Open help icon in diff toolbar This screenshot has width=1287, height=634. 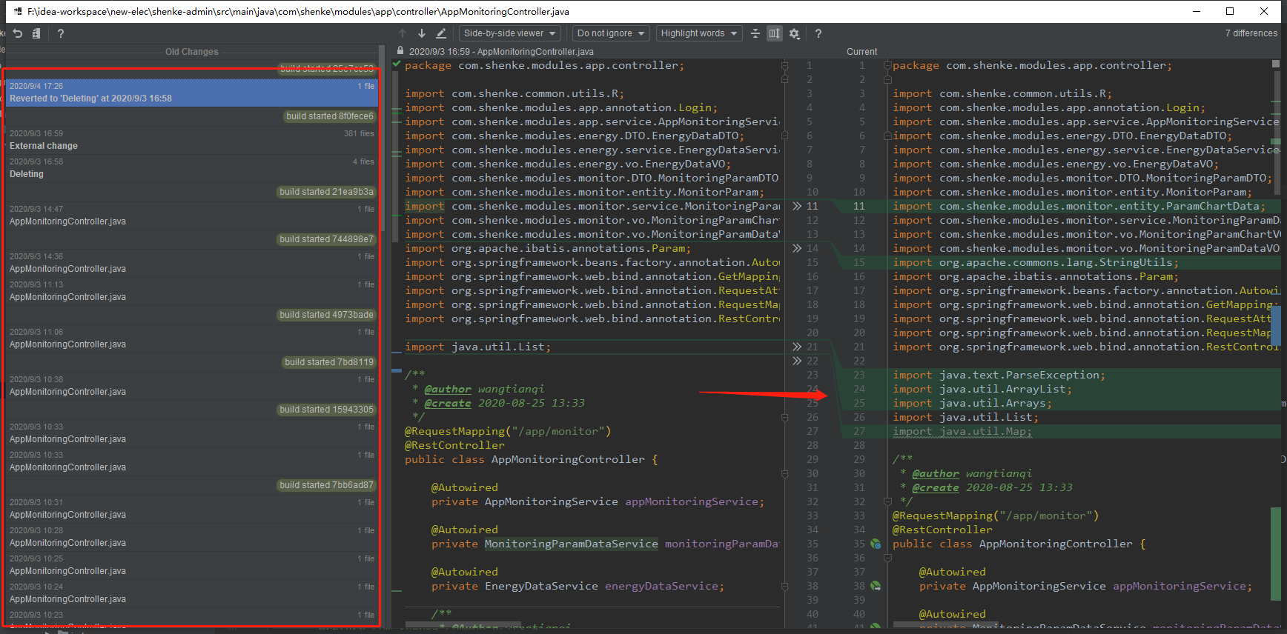[x=818, y=33]
